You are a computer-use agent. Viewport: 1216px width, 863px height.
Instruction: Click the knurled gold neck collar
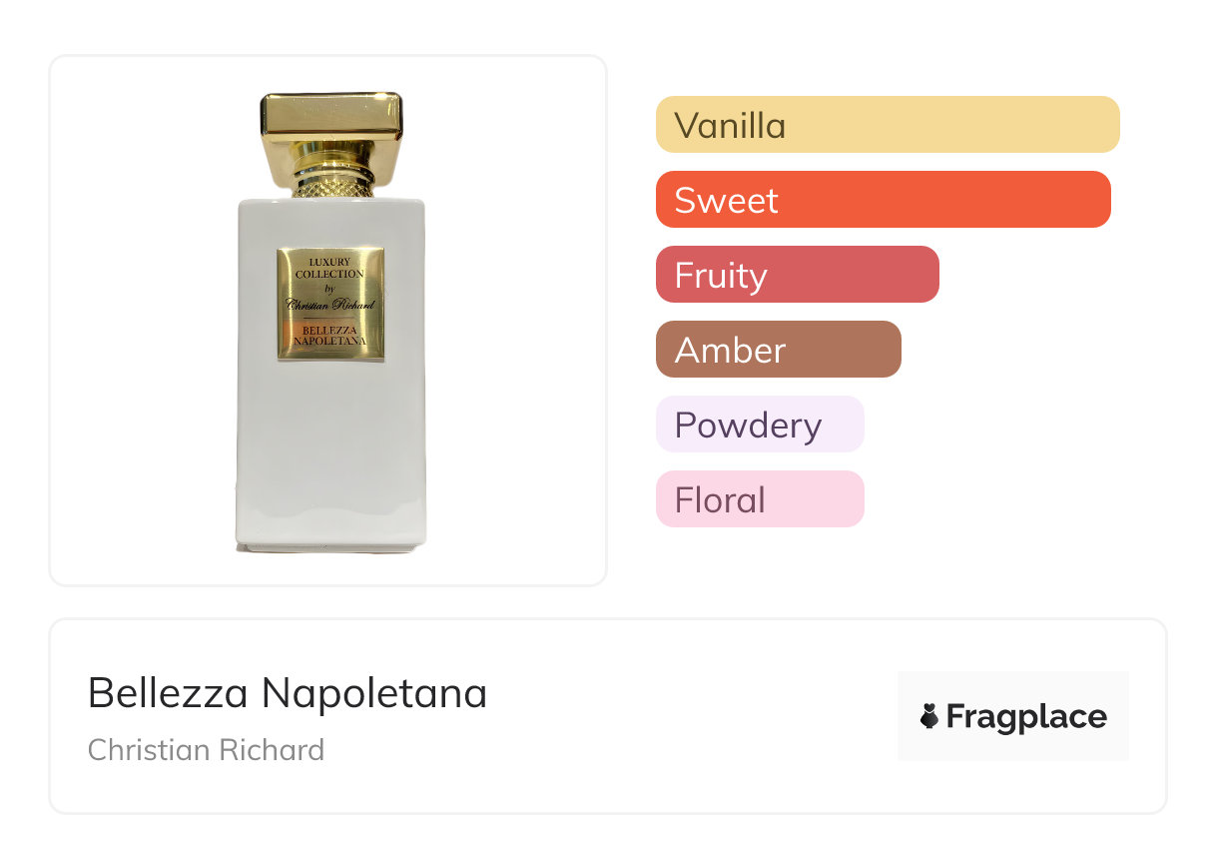pos(331,185)
